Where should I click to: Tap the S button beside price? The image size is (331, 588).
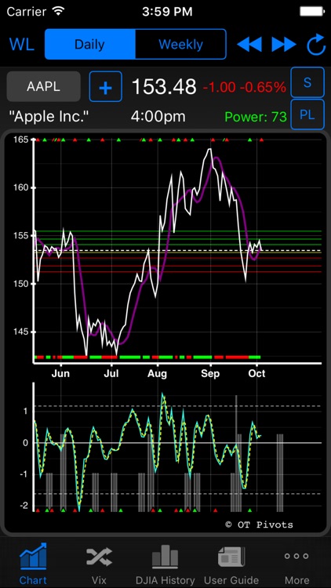(307, 82)
